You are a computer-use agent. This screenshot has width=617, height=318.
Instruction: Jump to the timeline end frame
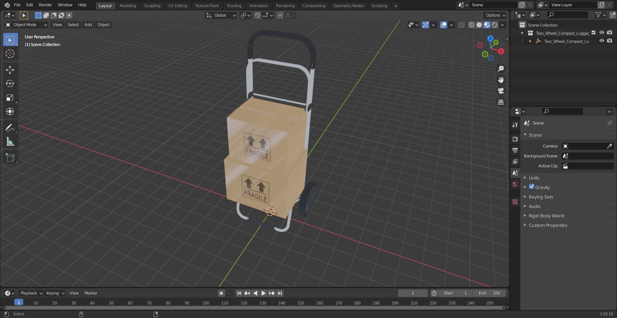(280, 293)
